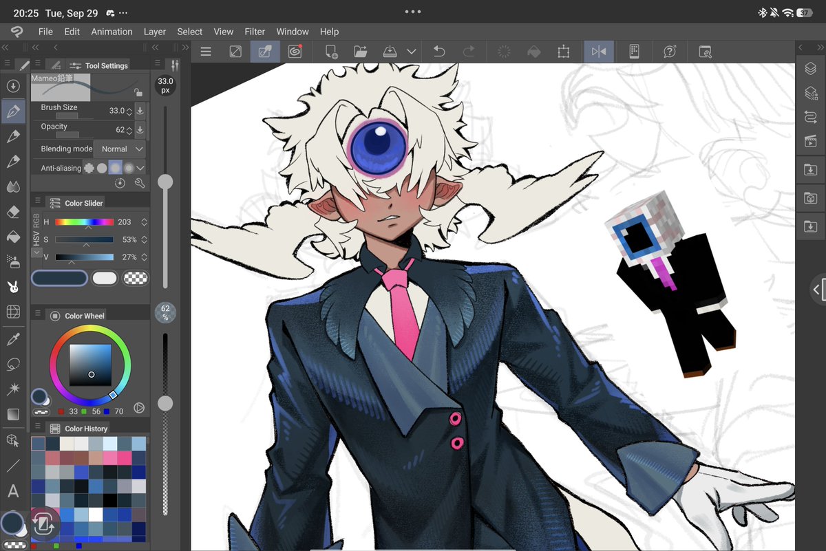This screenshot has height=551, width=826.
Task: Select the transparent color checkered swatch
Action: point(135,278)
